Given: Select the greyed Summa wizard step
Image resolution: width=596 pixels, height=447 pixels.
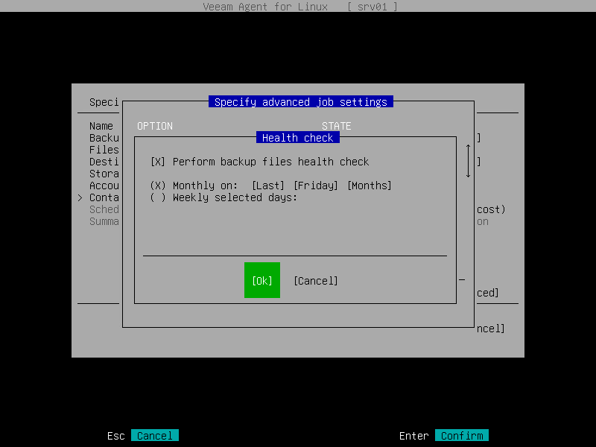Looking at the screenshot, I should pyautogui.click(x=104, y=221).
